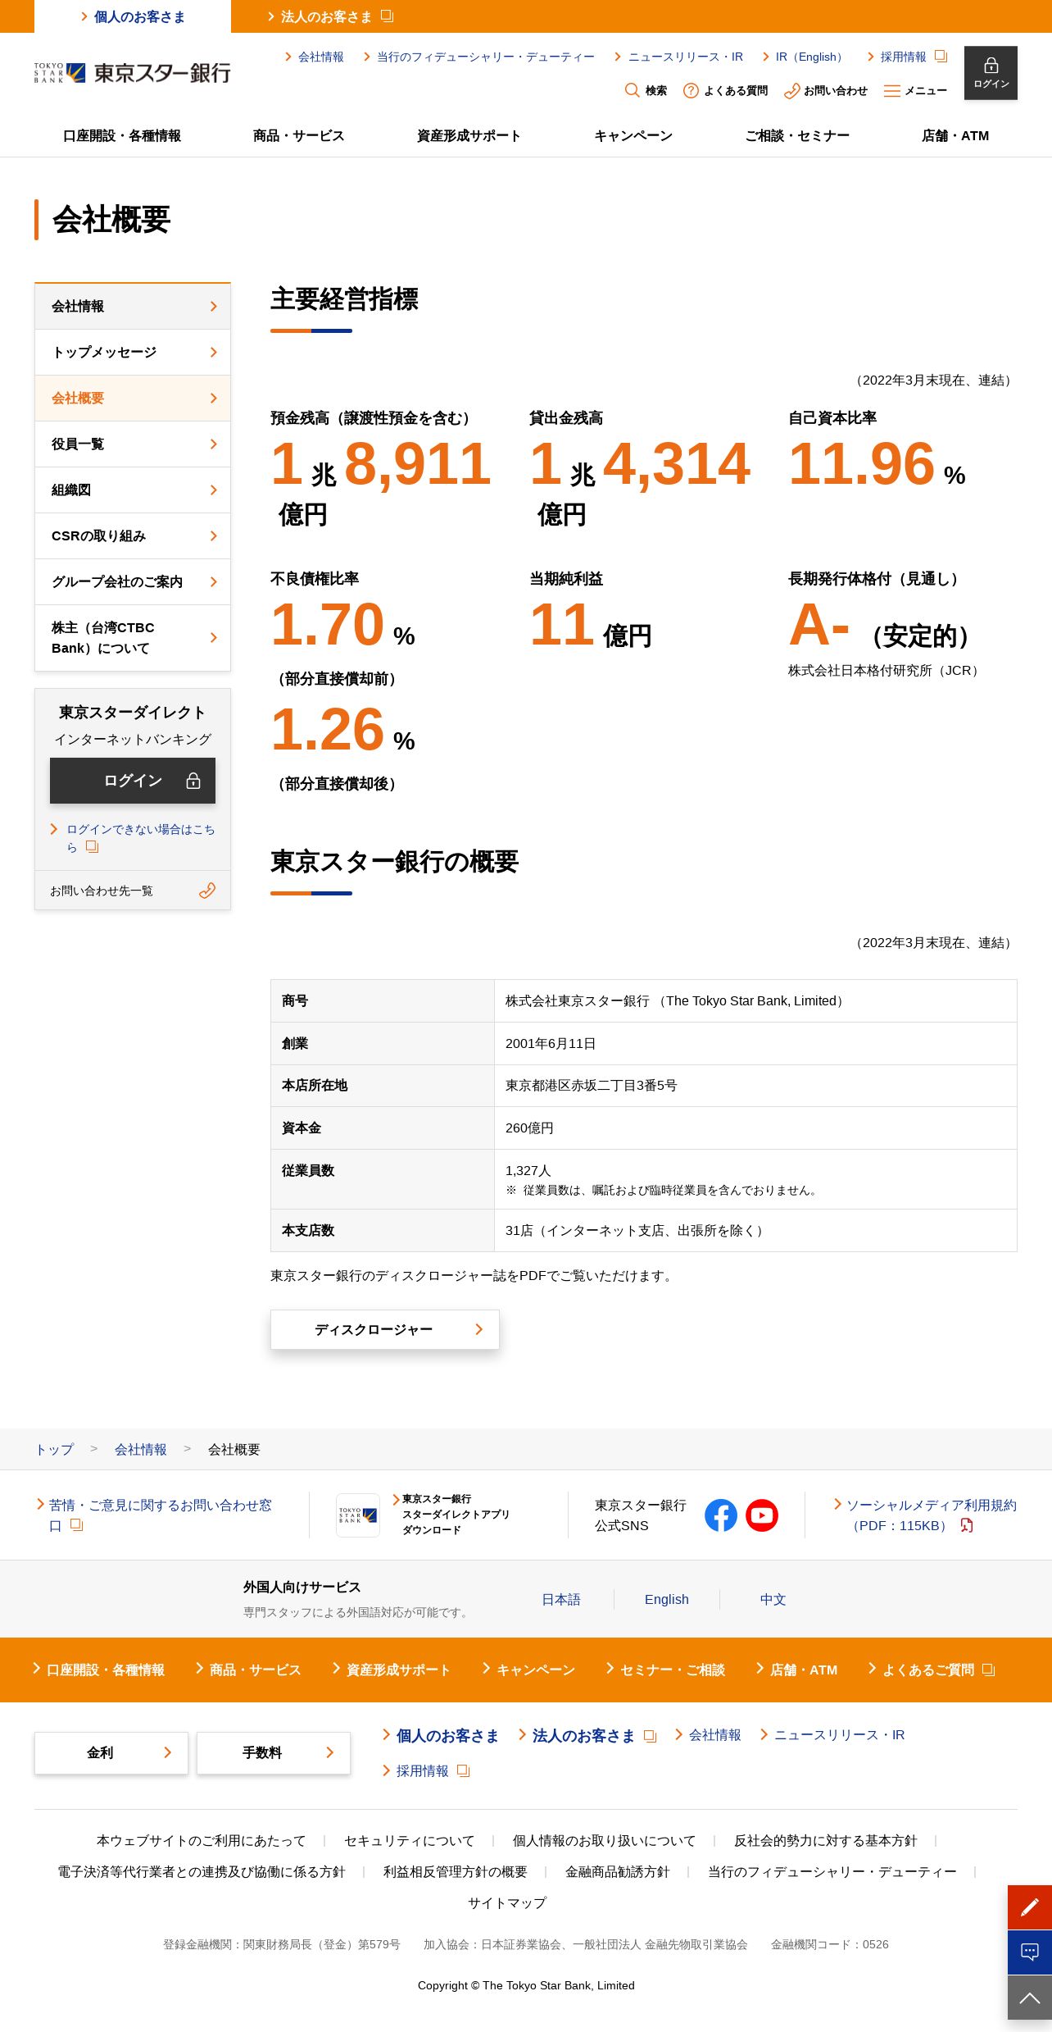Open the YouTube icon
The image size is (1052, 2032).
(762, 1515)
